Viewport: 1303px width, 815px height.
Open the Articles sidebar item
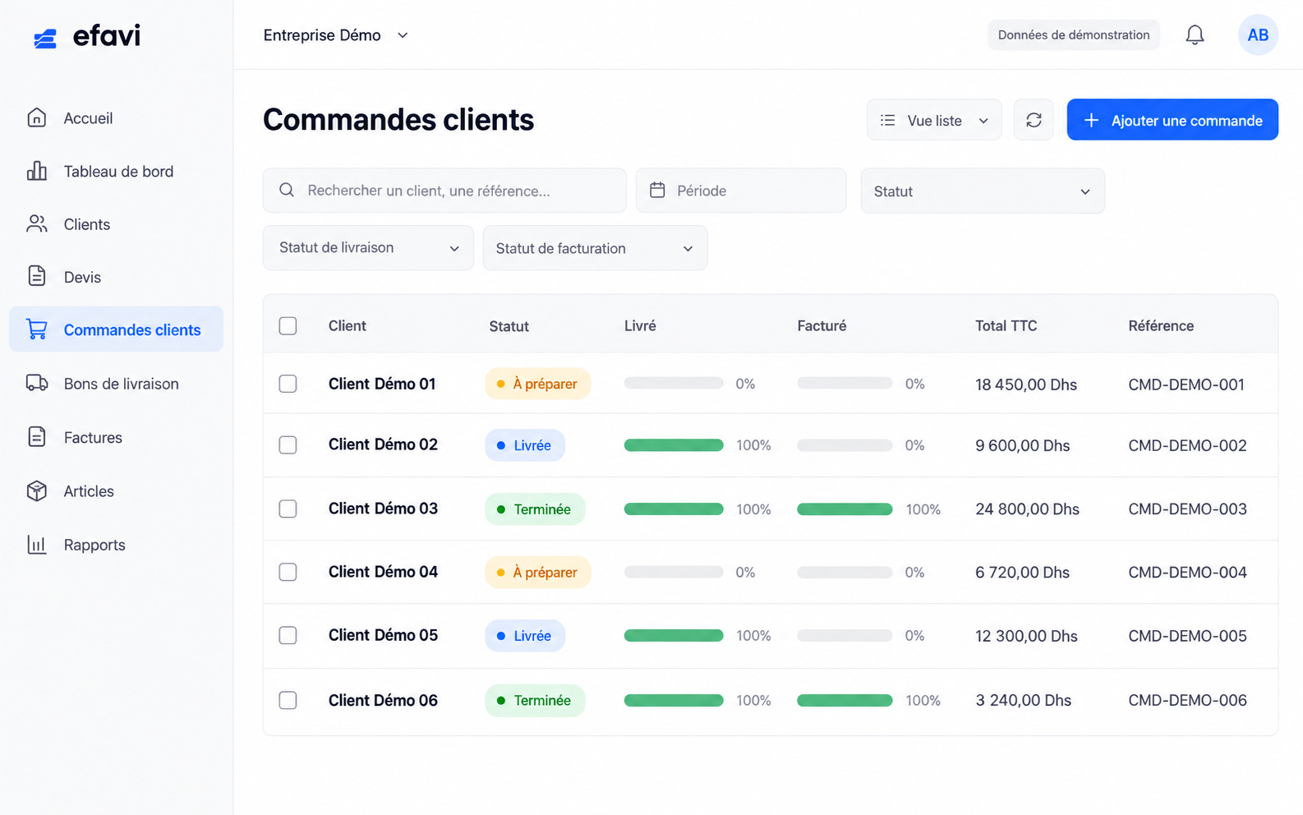[116, 490]
